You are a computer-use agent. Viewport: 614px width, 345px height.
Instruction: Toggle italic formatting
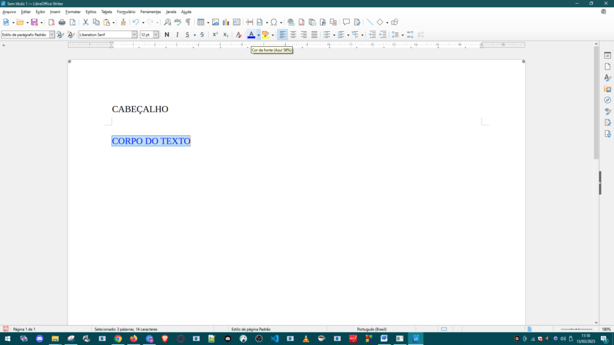tap(177, 35)
